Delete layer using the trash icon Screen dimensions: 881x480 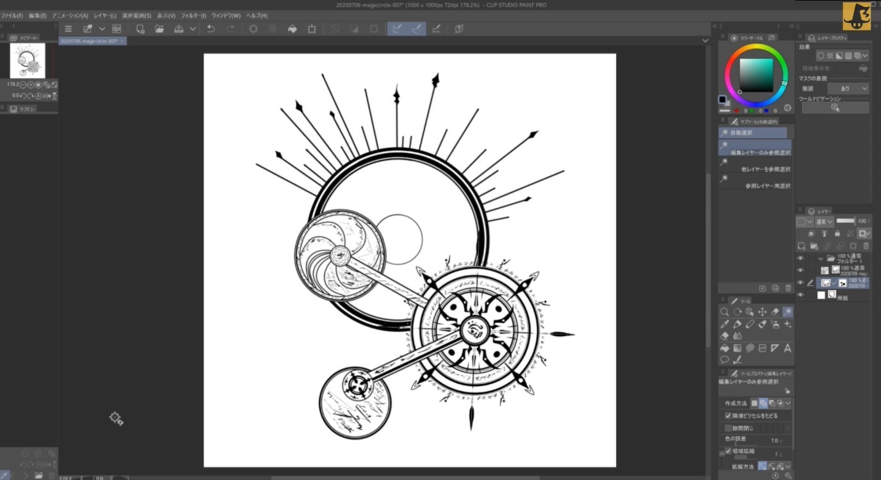coord(866,246)
